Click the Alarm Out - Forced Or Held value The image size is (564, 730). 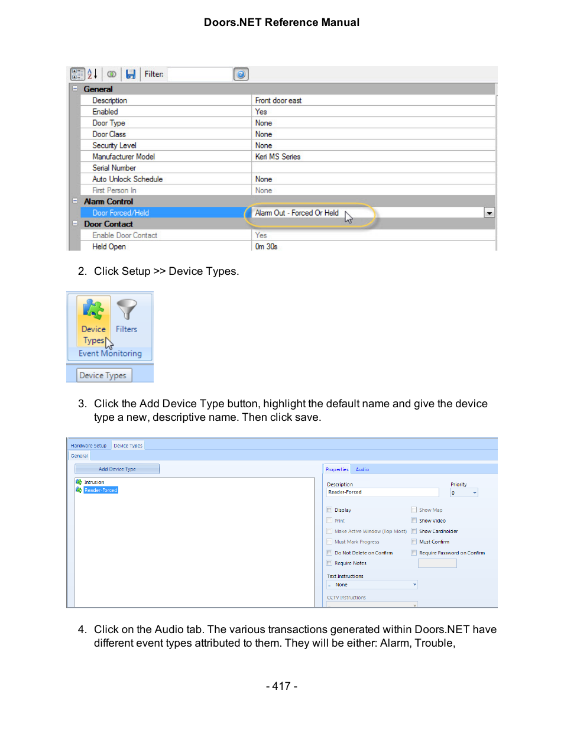point(297,213)
